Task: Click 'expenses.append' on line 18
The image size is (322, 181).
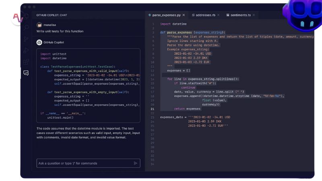Action: [x=187, y=96]
